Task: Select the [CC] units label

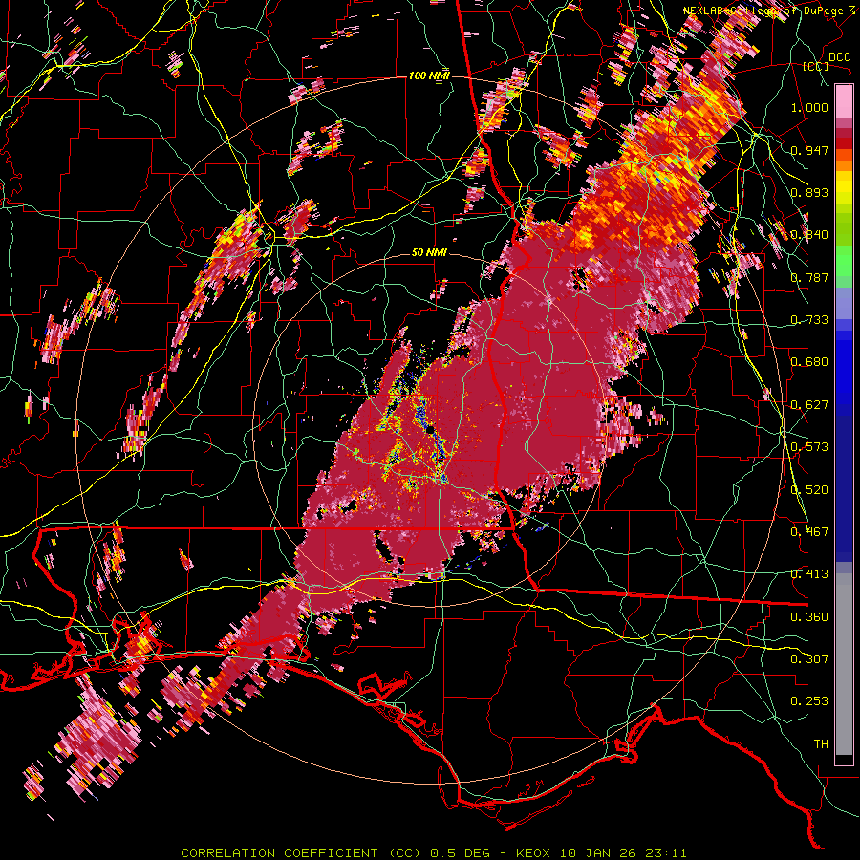Action: pos(816,66)
